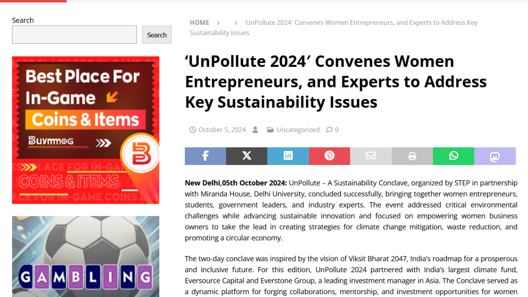Click the Search button
Screen dimensions: 528x297
coord(157,35)
